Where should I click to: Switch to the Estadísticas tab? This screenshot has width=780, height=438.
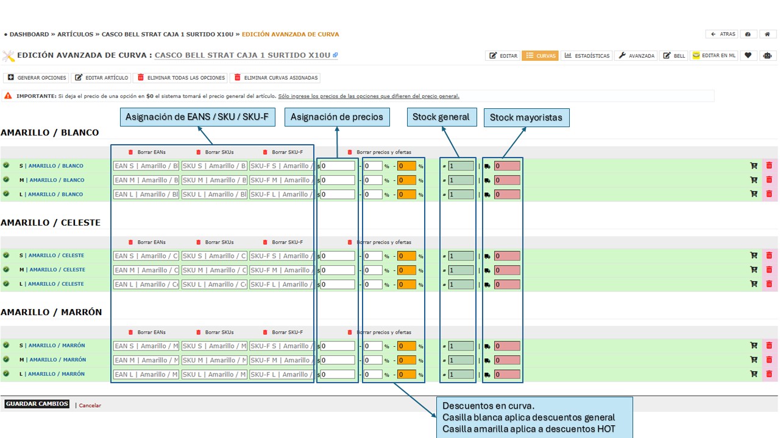coord(587,55)
